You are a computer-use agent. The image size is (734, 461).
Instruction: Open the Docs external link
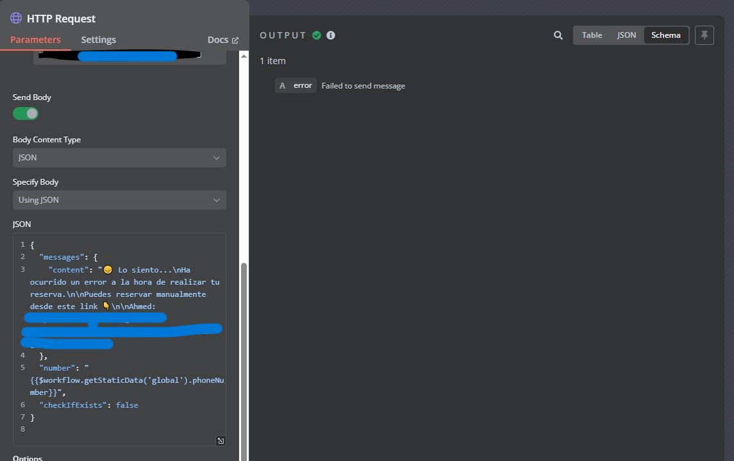pyautogui.click(x=223, y=40)
